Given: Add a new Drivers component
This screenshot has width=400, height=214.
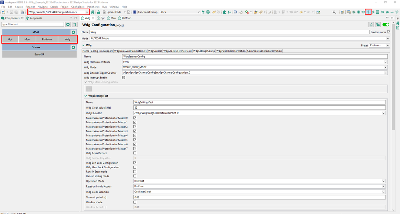Looking at the screenshot, I should [73, 47].
